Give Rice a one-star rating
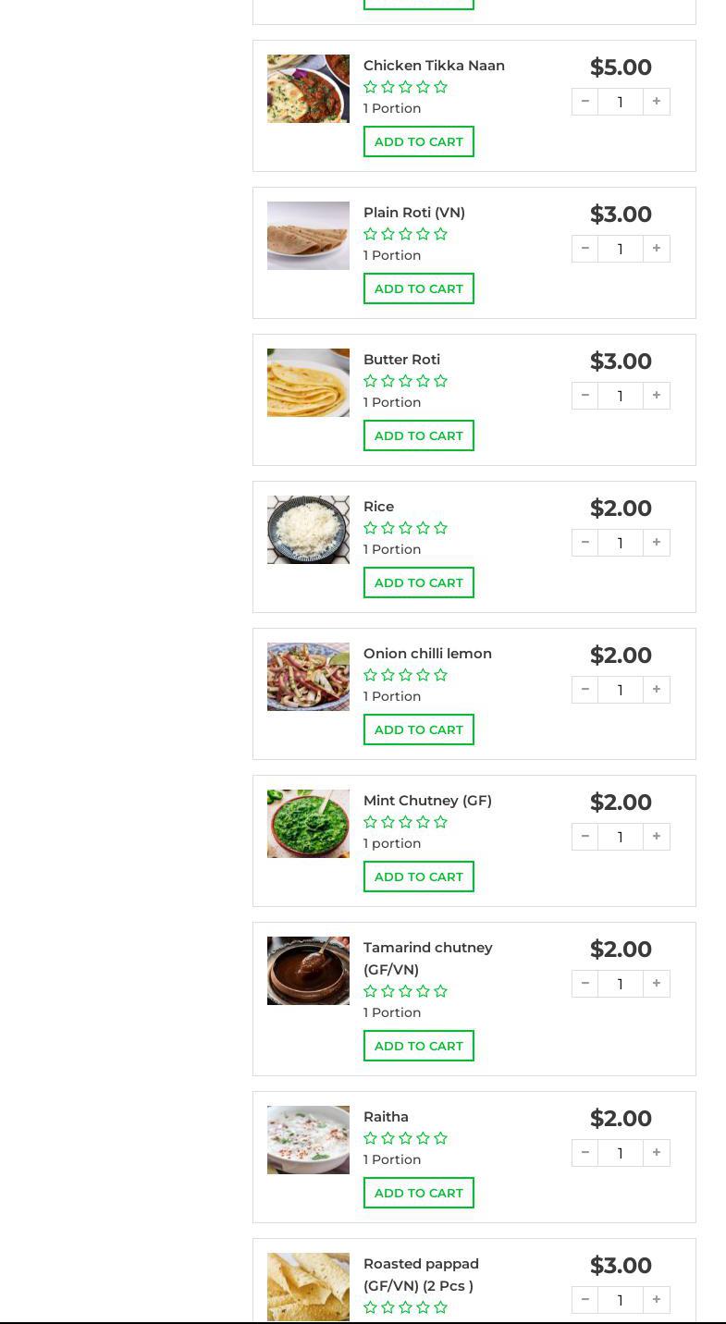This screenshot has height=1324, width=726. pos(371,528)
